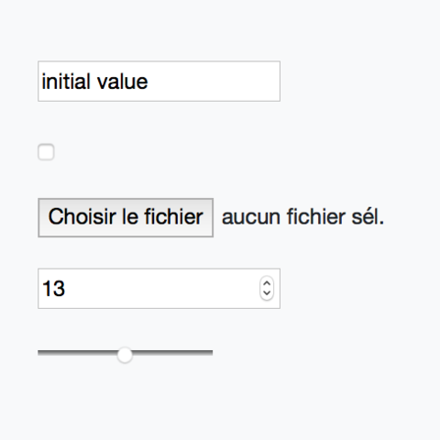
Task: Click the far right end of slider track
Action: coord(211,353)
